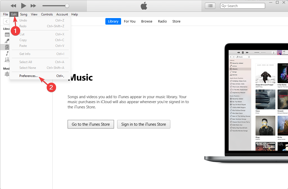Open the Radio tab

162,21
